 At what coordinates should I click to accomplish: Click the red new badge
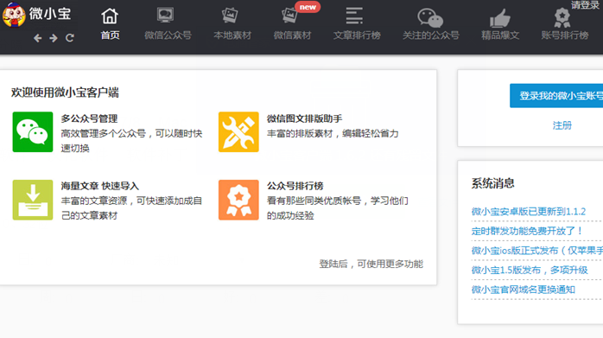308,7
